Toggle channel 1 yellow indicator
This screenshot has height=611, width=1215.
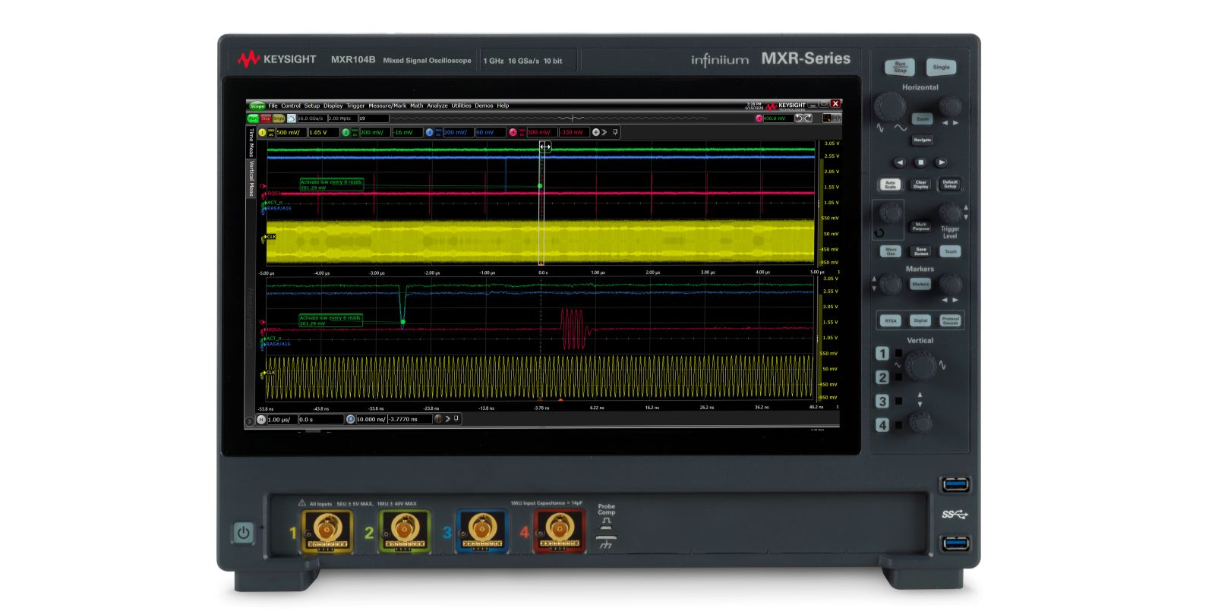263,132
